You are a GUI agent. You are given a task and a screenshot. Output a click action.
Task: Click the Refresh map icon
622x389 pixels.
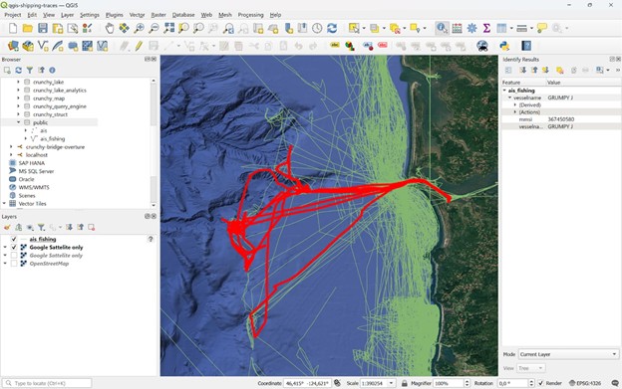[332, 28]
